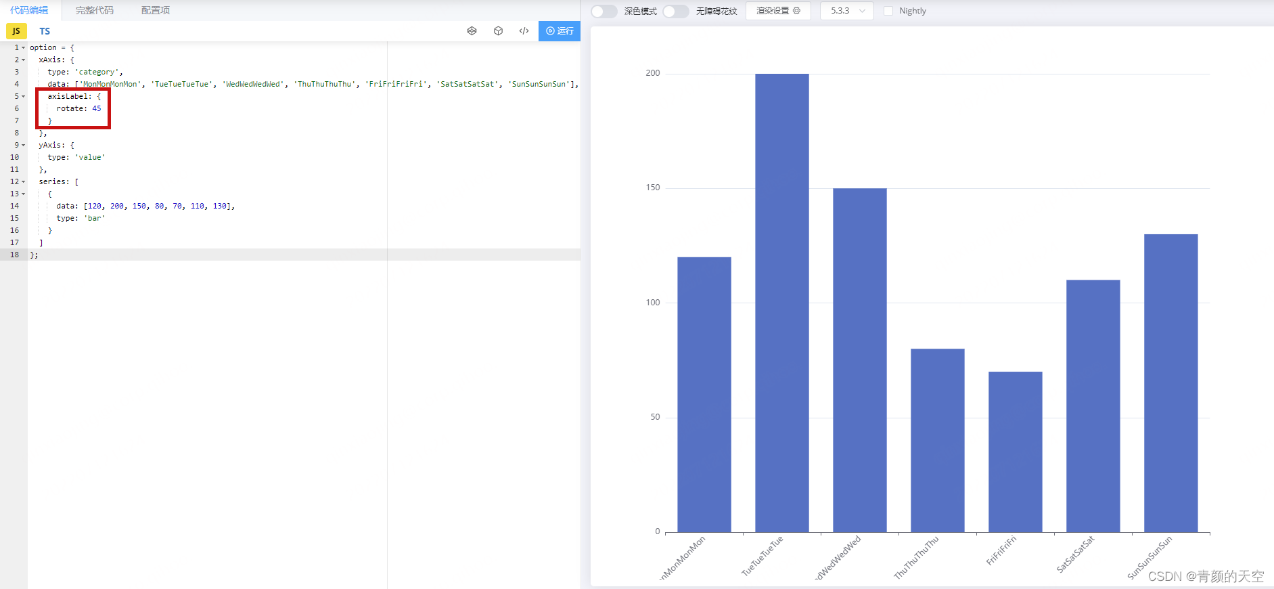Click line number 18 in gutter
Screen dimensions: 1274x589
(14, 255)
